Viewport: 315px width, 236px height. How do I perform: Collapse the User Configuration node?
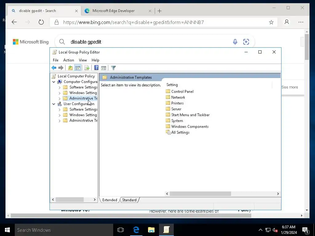54,104
